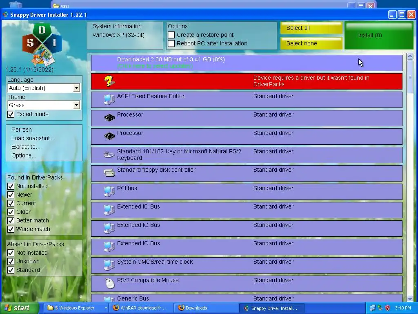Click the driver list scrollbar up arrow
The width and height of the screenshot is (418, 314).
click(410, 56)
